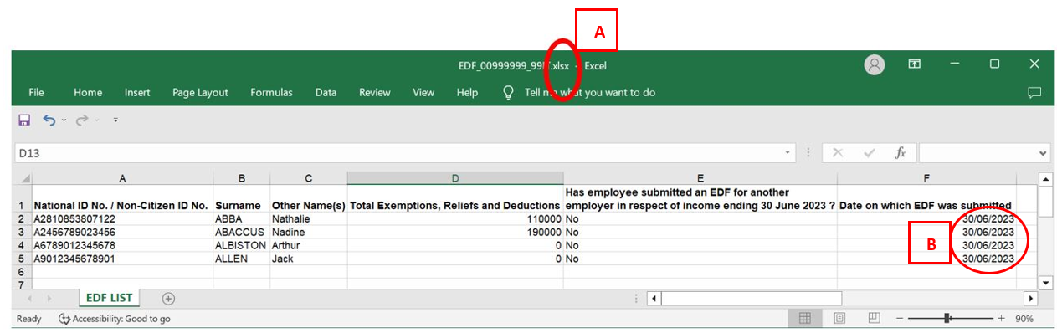Click the surname cell ABACCUS
The height and width of the screenshot is (333, 1057).
(x=241, y=232)
